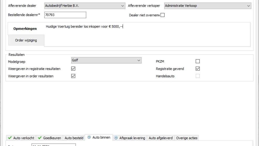Click into the Bestellende dealernr field

point(65,15)
